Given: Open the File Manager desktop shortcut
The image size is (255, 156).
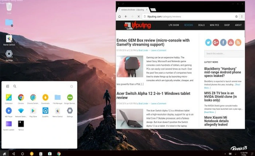Looking at the screenshot, I should [x=9, y=23].
